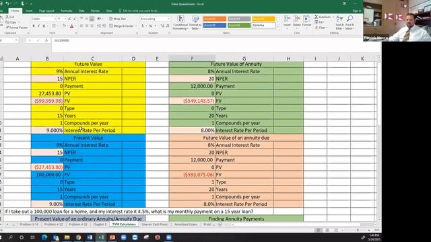This screenshot has width=431, height=242.
Task: Expand the cell styles gallery
Action: click(277, 27)
